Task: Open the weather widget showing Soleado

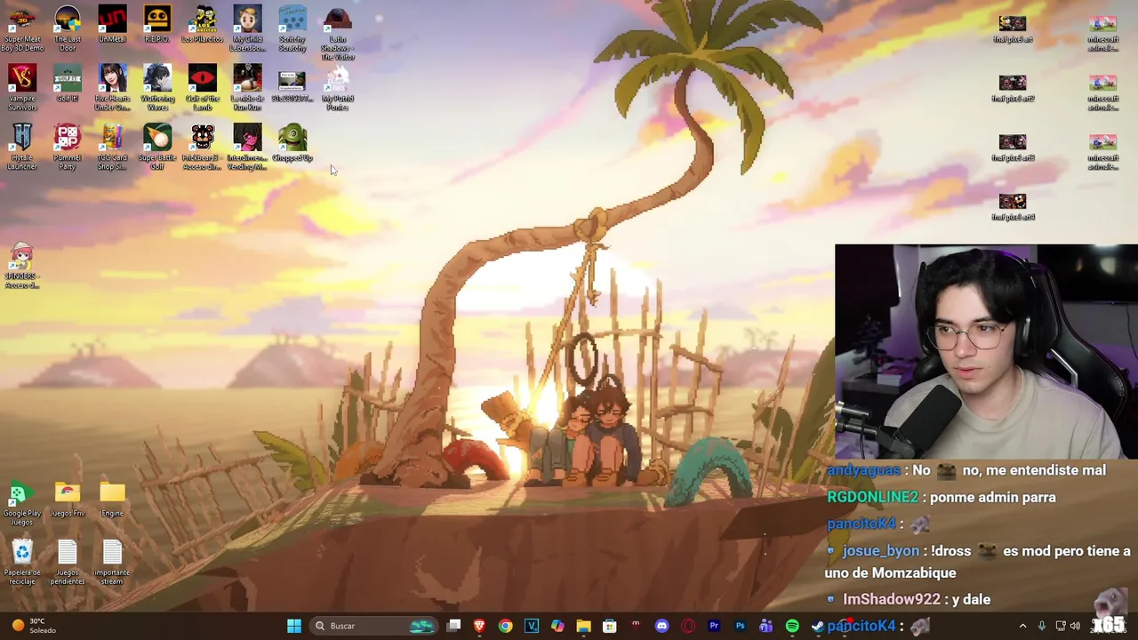Action: pos(32,626)
